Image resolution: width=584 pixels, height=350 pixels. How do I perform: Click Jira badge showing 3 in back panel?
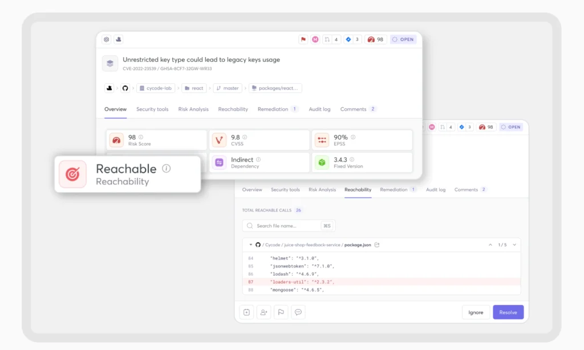[x=465, y=127]
